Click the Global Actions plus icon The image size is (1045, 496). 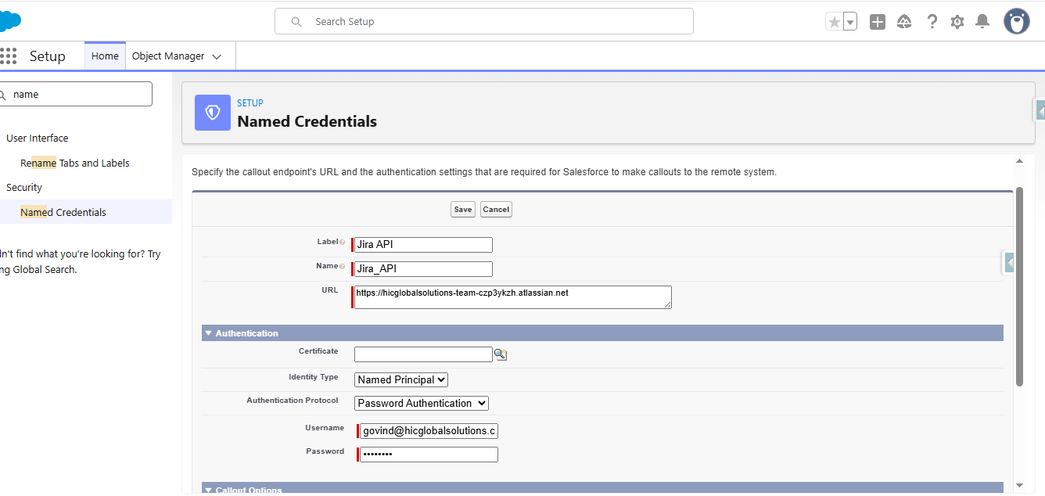click(x=878, y=22)
